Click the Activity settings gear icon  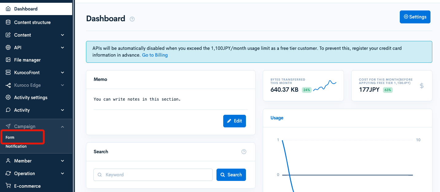coord(7,97)
